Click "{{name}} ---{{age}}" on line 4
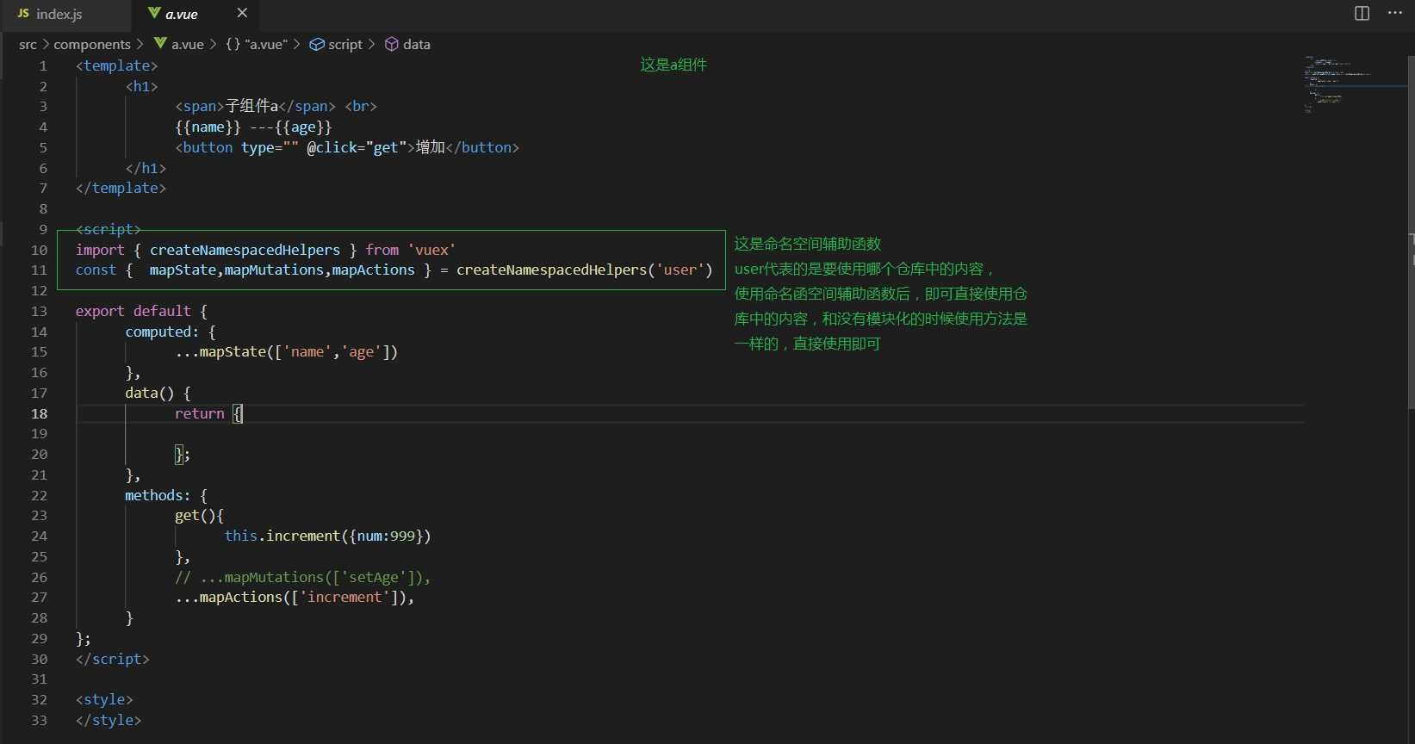The image size is (1415, 744). coord(253,127)
